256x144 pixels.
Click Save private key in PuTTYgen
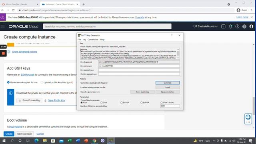pos(168,92)
